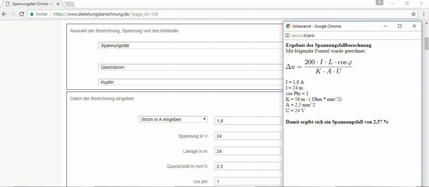Viewport: 429px width, 187px height.
Task: Open the Gleichstrom current type dropdown
Action: [191, 67]
